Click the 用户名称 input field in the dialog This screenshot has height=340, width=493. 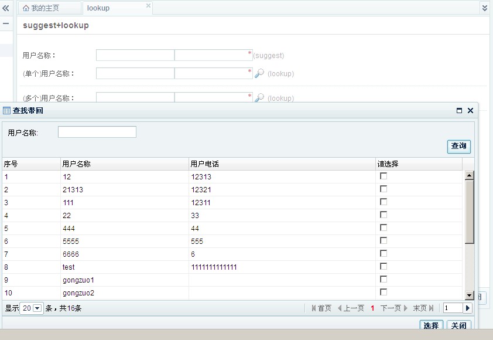pos(96,131)
